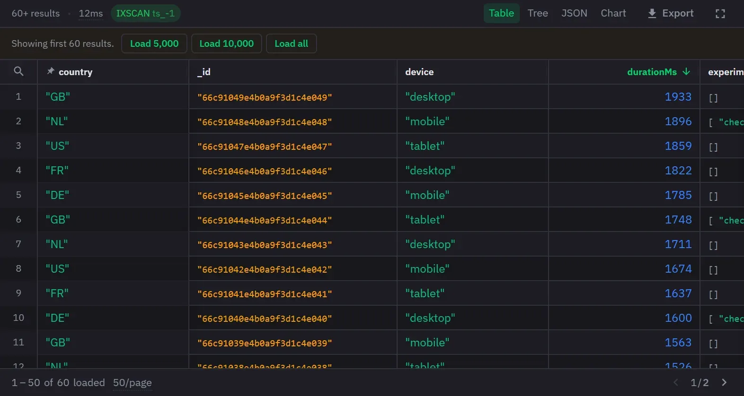Click the duration value 1859

[x=678, y=146]
